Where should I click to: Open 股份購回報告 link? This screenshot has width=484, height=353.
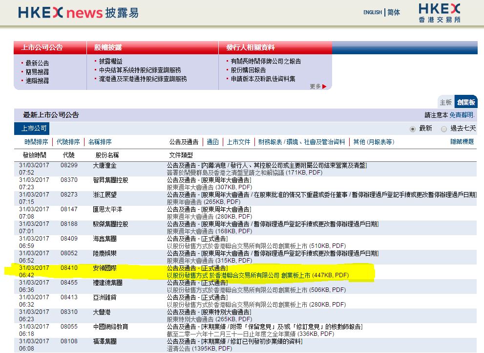248,70
